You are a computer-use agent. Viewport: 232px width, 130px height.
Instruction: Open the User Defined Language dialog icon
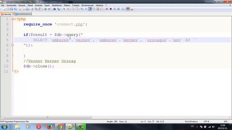click(94, 9)
